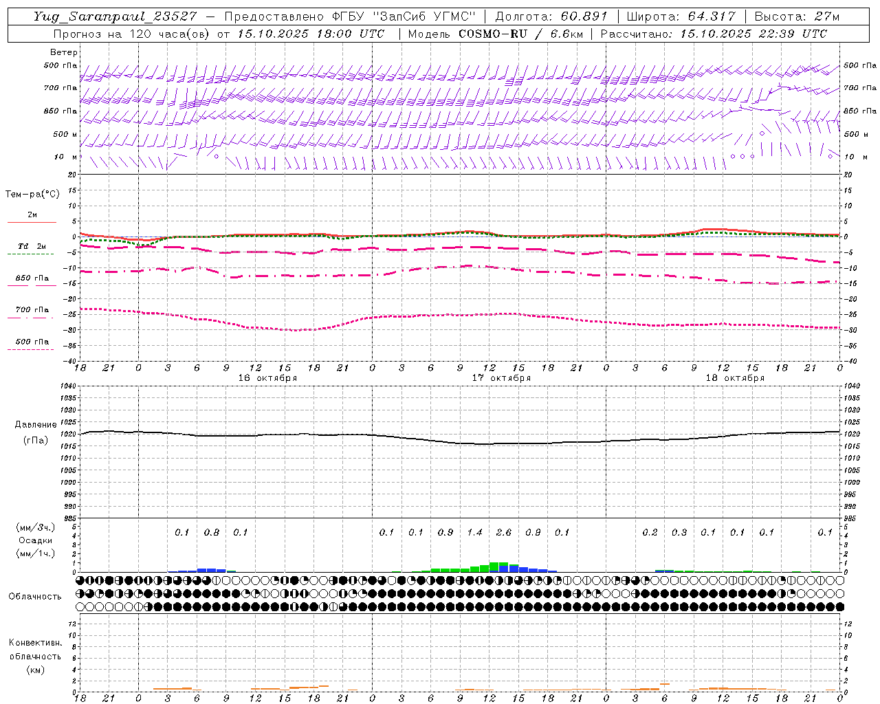Screen dimensions: 880x704
Task: Click the 700 гПа temperature legend entry
Action: [x=32, y=310]
